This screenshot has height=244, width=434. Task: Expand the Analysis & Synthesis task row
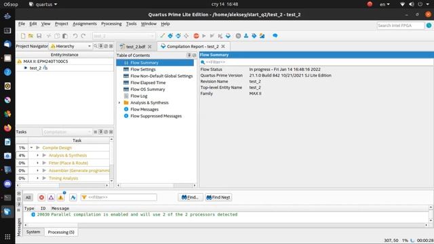(38, 155)
